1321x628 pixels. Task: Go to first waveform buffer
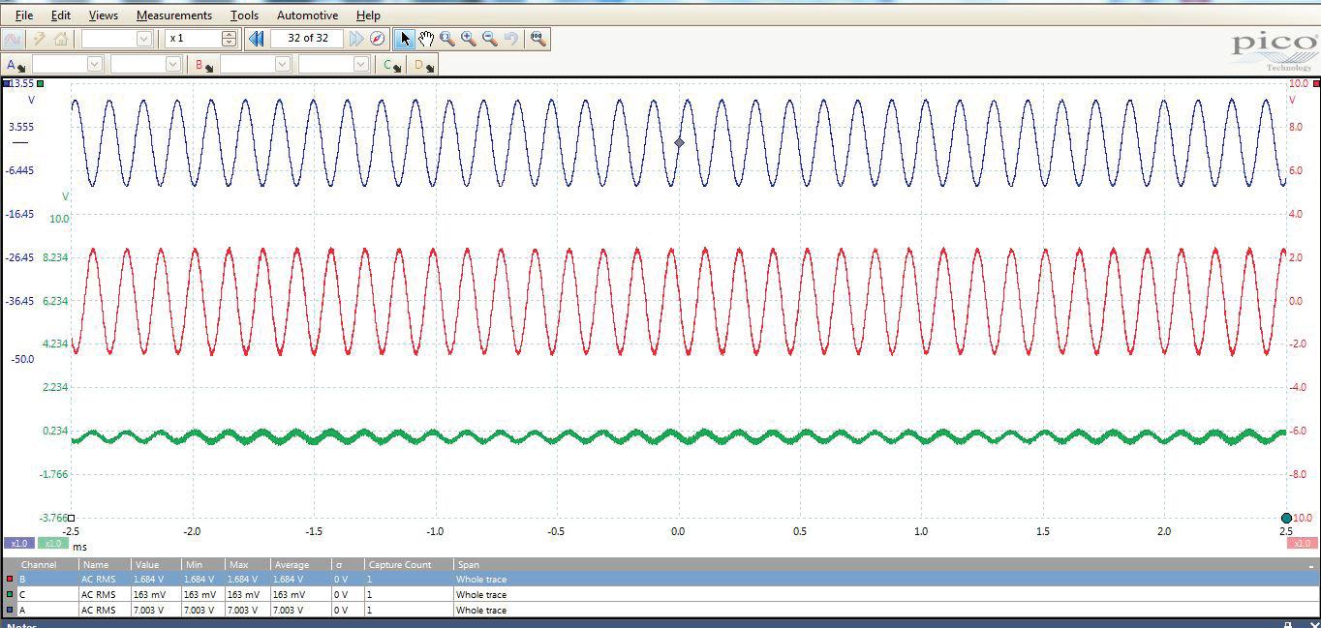coord(257,39)
